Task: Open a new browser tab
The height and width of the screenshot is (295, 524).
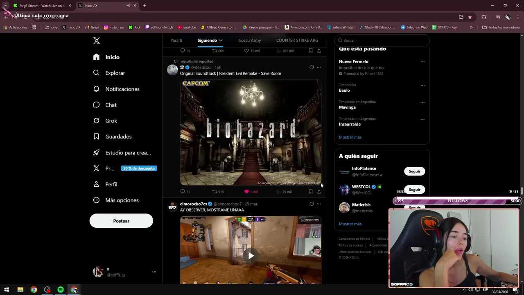Action: click(x=145, y=5)
